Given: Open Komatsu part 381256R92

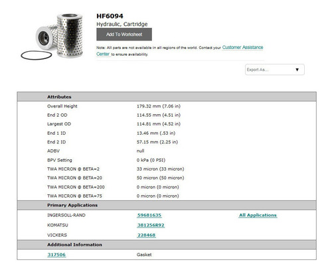Looking at the screenshot, I should pos(151,225).
